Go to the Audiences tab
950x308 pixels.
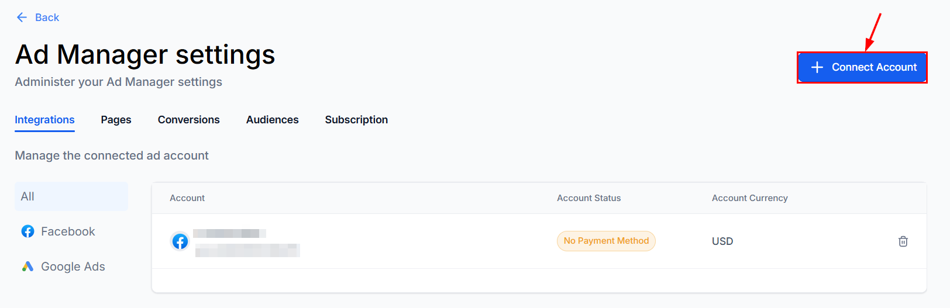tap(273, 120)
